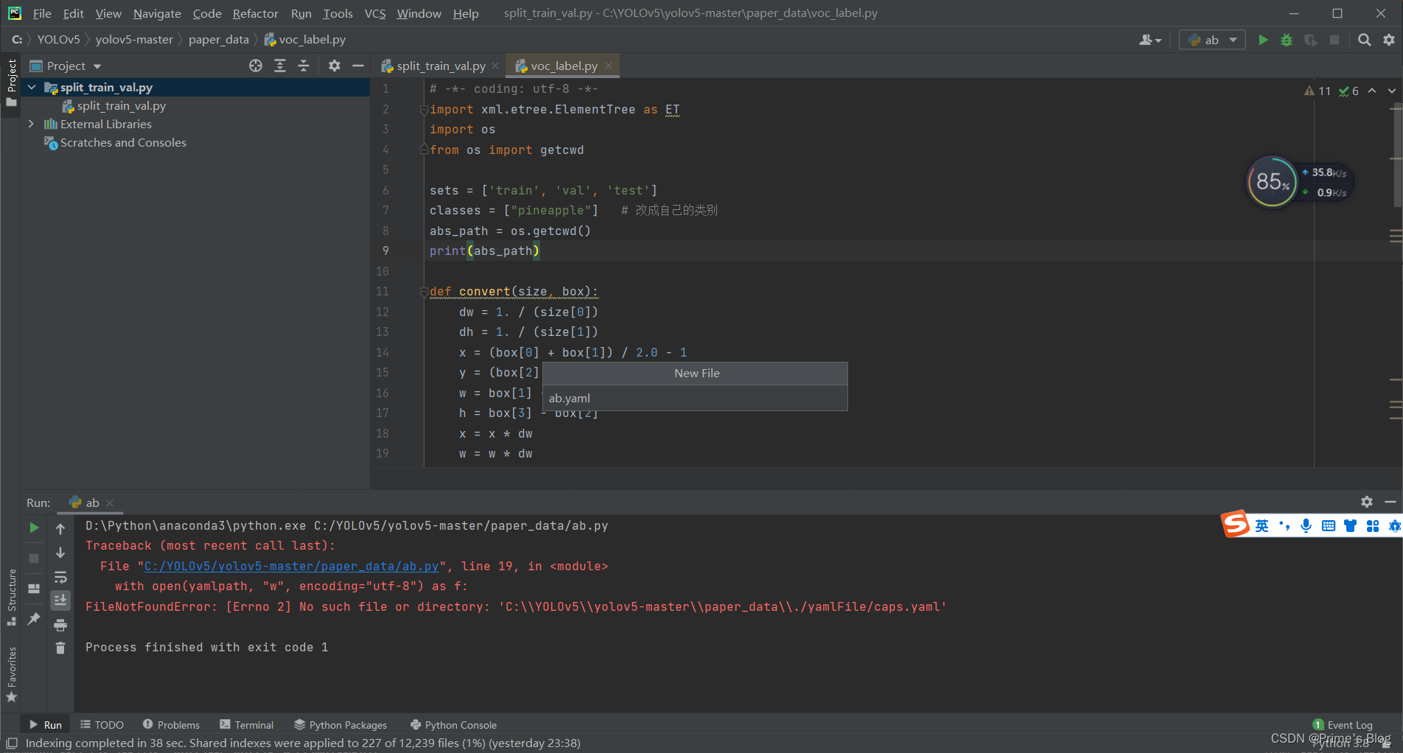Open IDE settings gear in top toolbar
Viewport: 1403px width, 753px height.
[1389, 40]
